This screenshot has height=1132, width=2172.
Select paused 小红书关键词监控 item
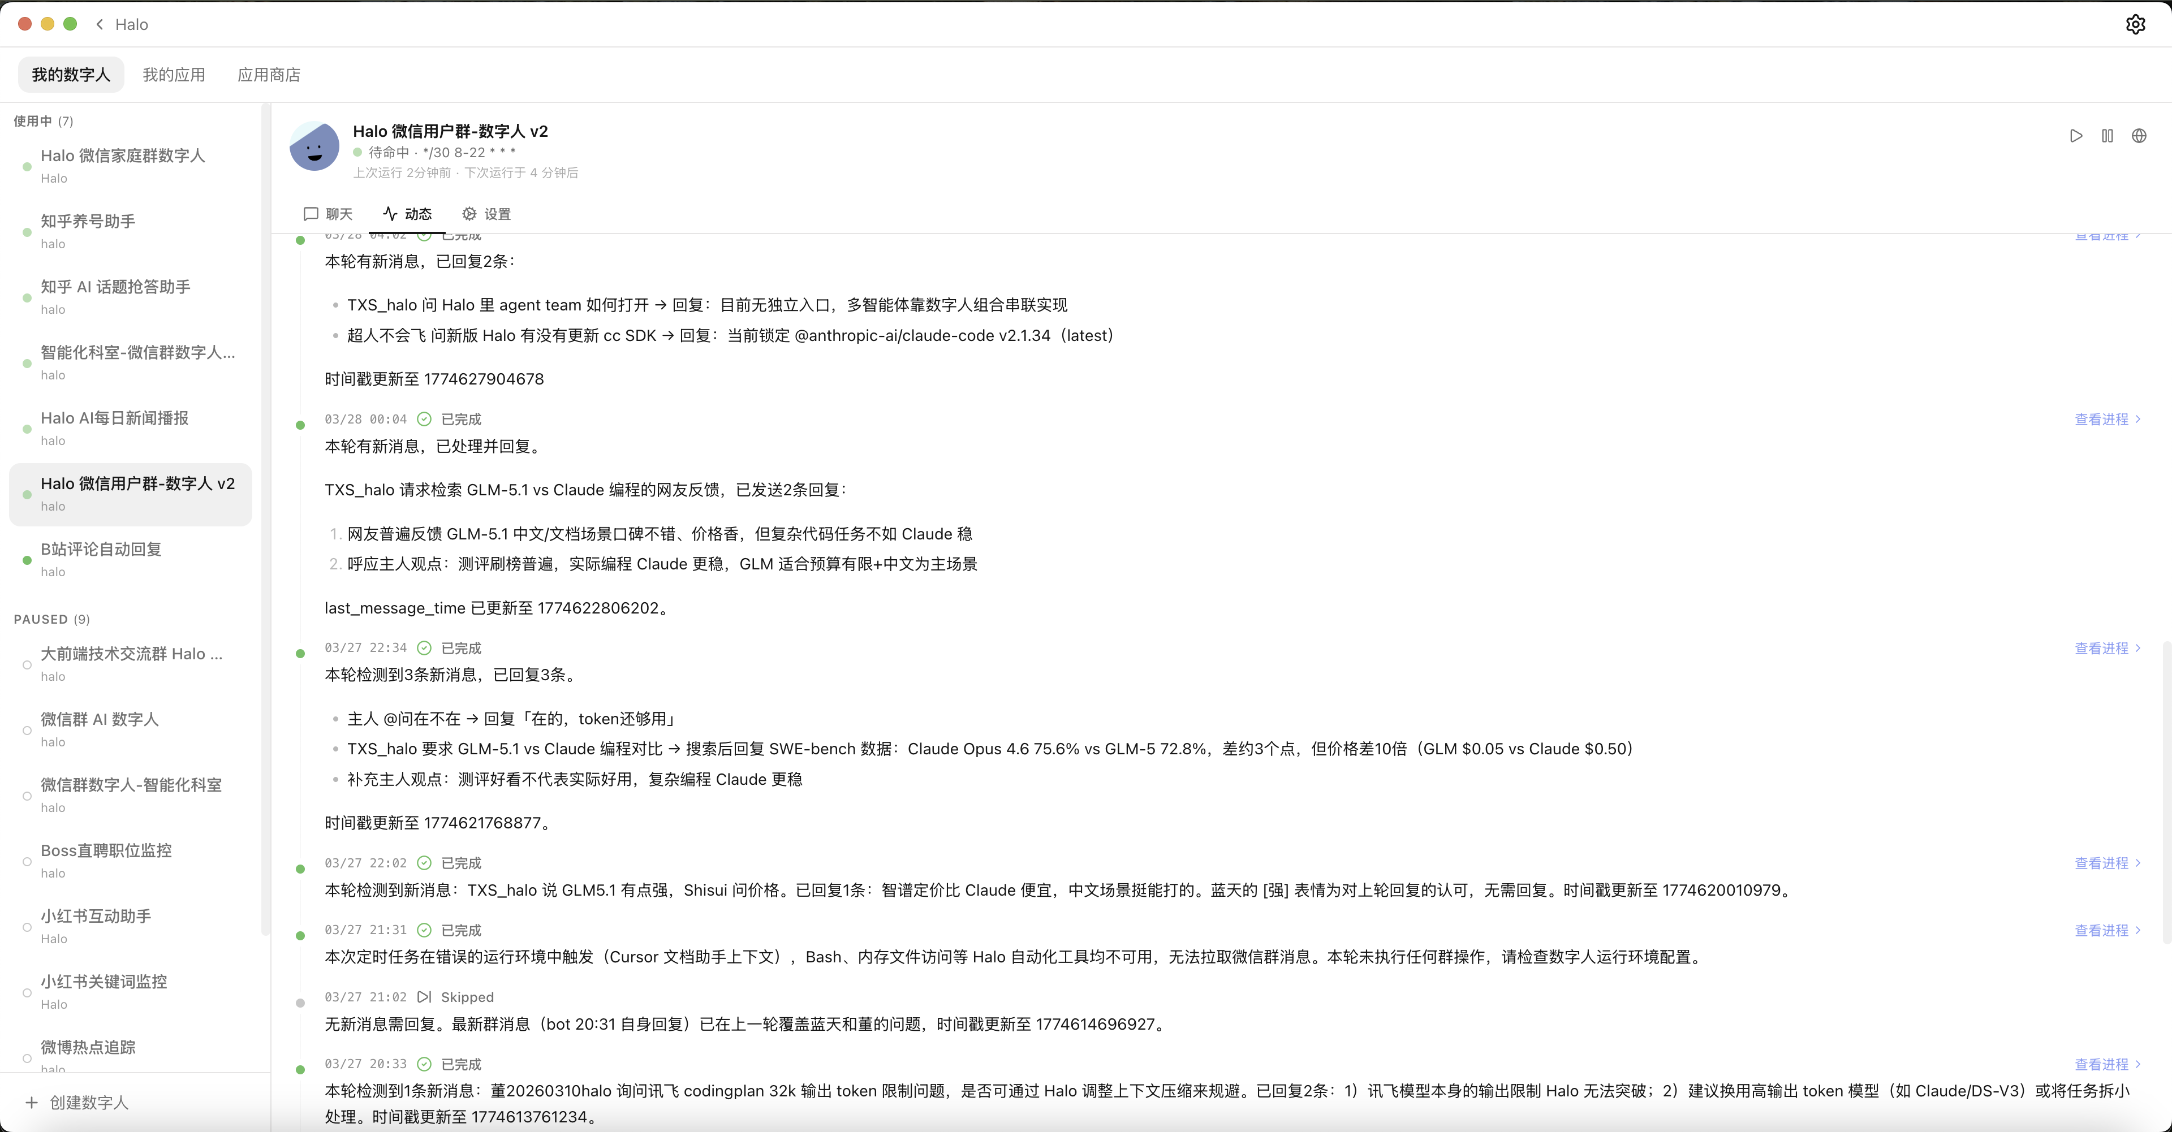coord(131,993)
